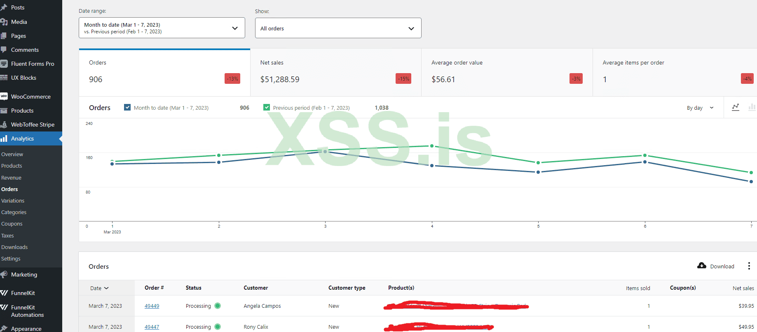This screenshot has width=757, height=332.
Task: Open Products via its sidebar icon
Action: click(4, 111)
